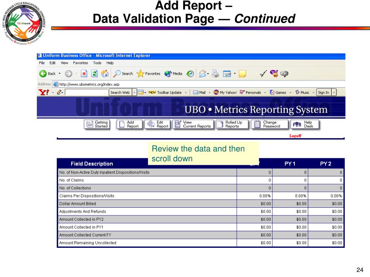The image size is (370, 277).
Task: Open the Favorites star button
Action: (x=149, y=74)
